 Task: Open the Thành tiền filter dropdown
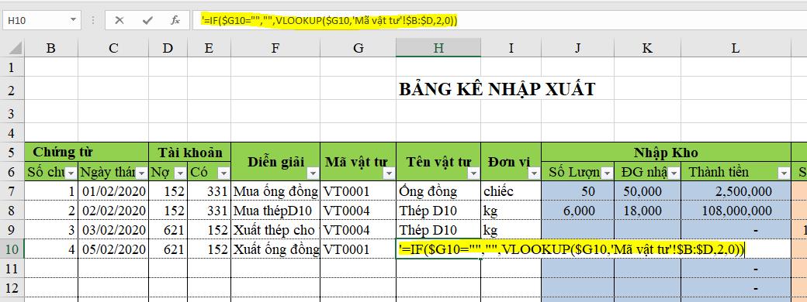[x=784, y=173]
